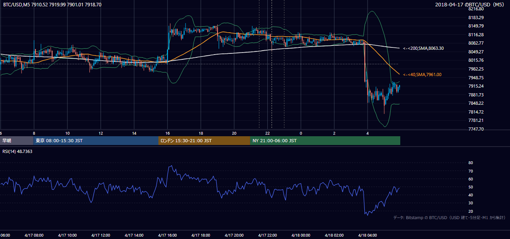Click hour tick 18 under the price chart

(201, 133)
